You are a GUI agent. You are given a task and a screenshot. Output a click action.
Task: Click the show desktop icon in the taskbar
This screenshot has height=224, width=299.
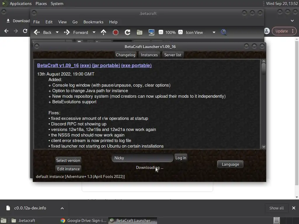pyautogui.click(x=4, y=220)
